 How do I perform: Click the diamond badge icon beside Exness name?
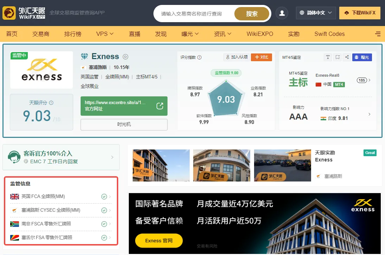coord(84,57)
